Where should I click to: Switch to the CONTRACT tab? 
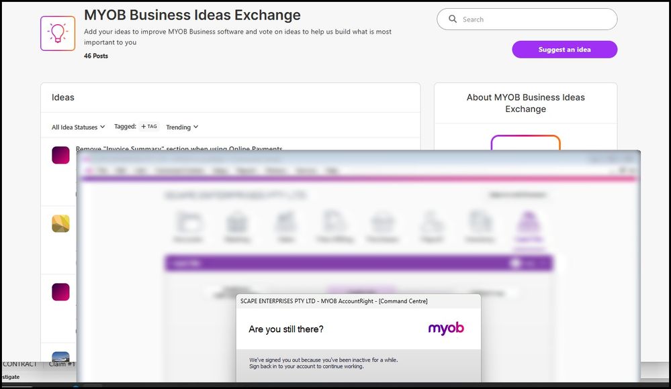pyautogui.click(x=20, y=364)
